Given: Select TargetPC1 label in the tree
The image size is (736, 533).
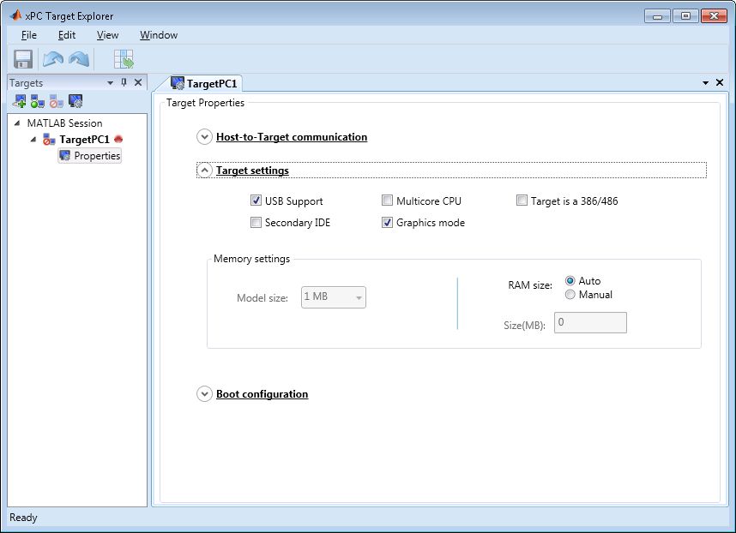Looking at the screenshot, I should [84, 139].
